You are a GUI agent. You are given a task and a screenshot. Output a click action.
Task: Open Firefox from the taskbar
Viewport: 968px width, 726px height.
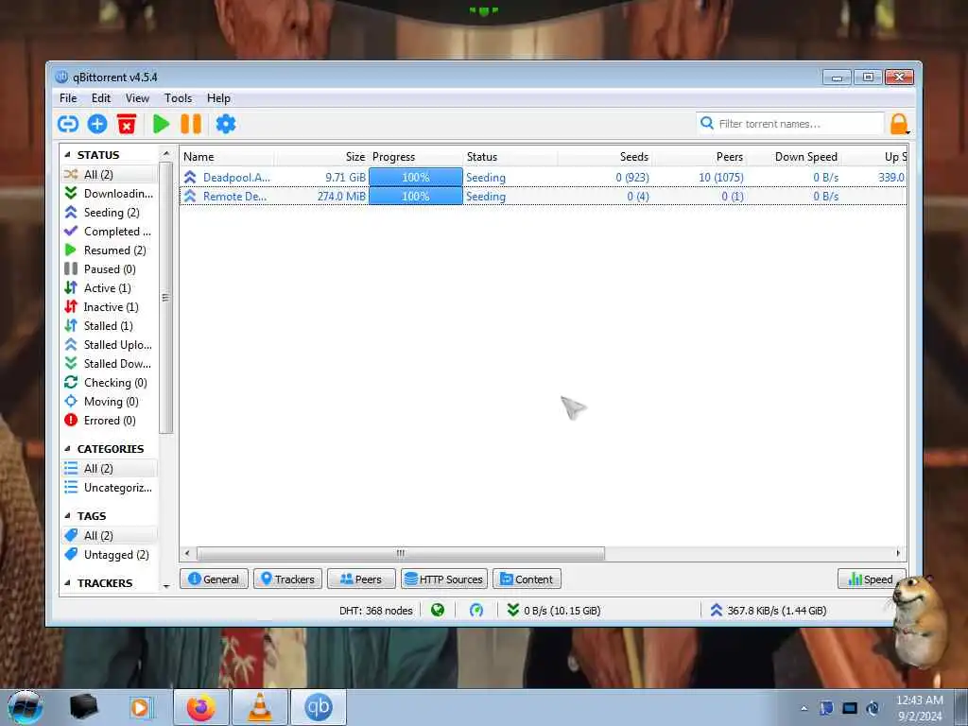201,707
